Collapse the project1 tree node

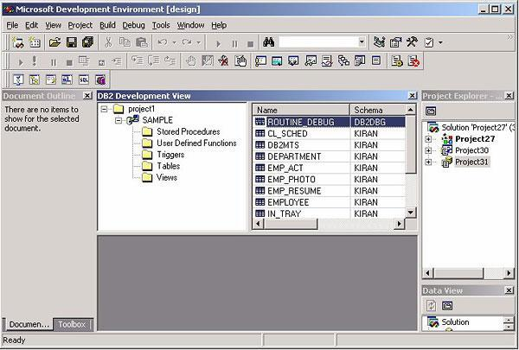[105, 109]
